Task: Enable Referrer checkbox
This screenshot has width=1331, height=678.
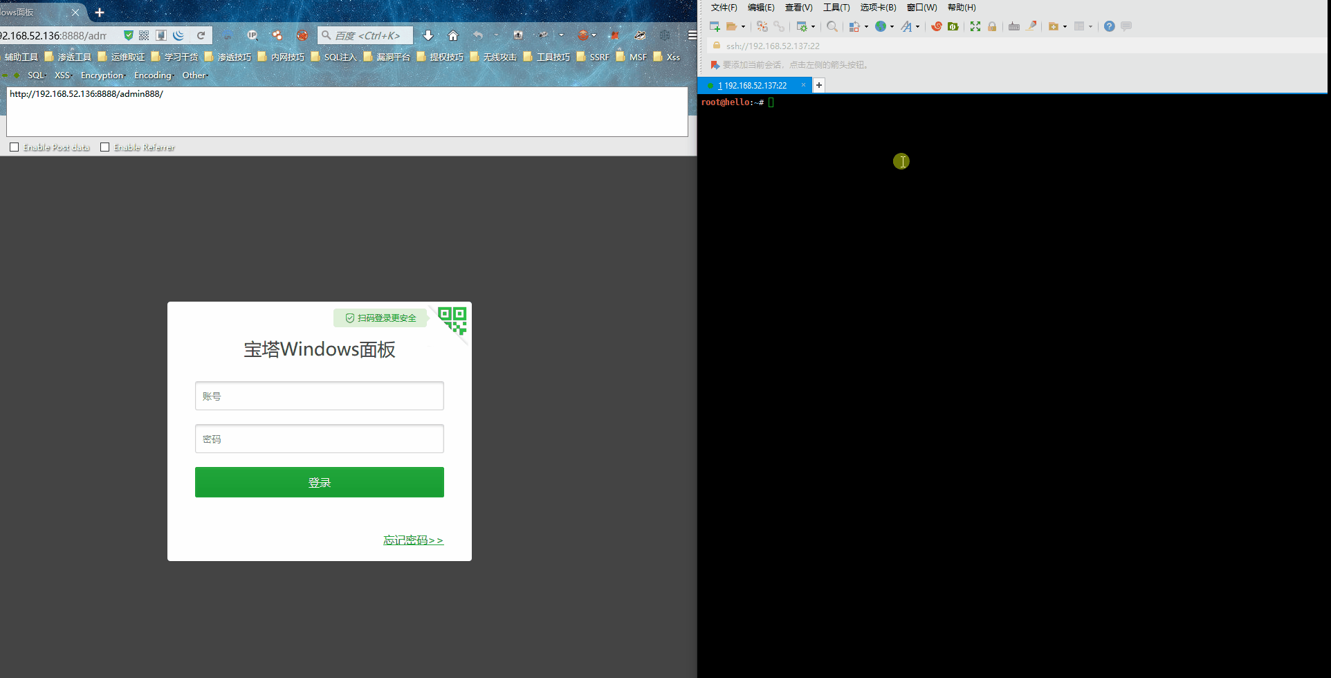Action: pos(104,147)
